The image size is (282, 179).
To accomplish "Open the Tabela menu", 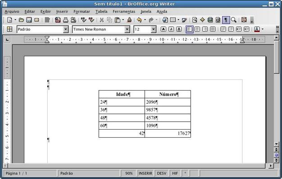I will [x=101, y=12].
